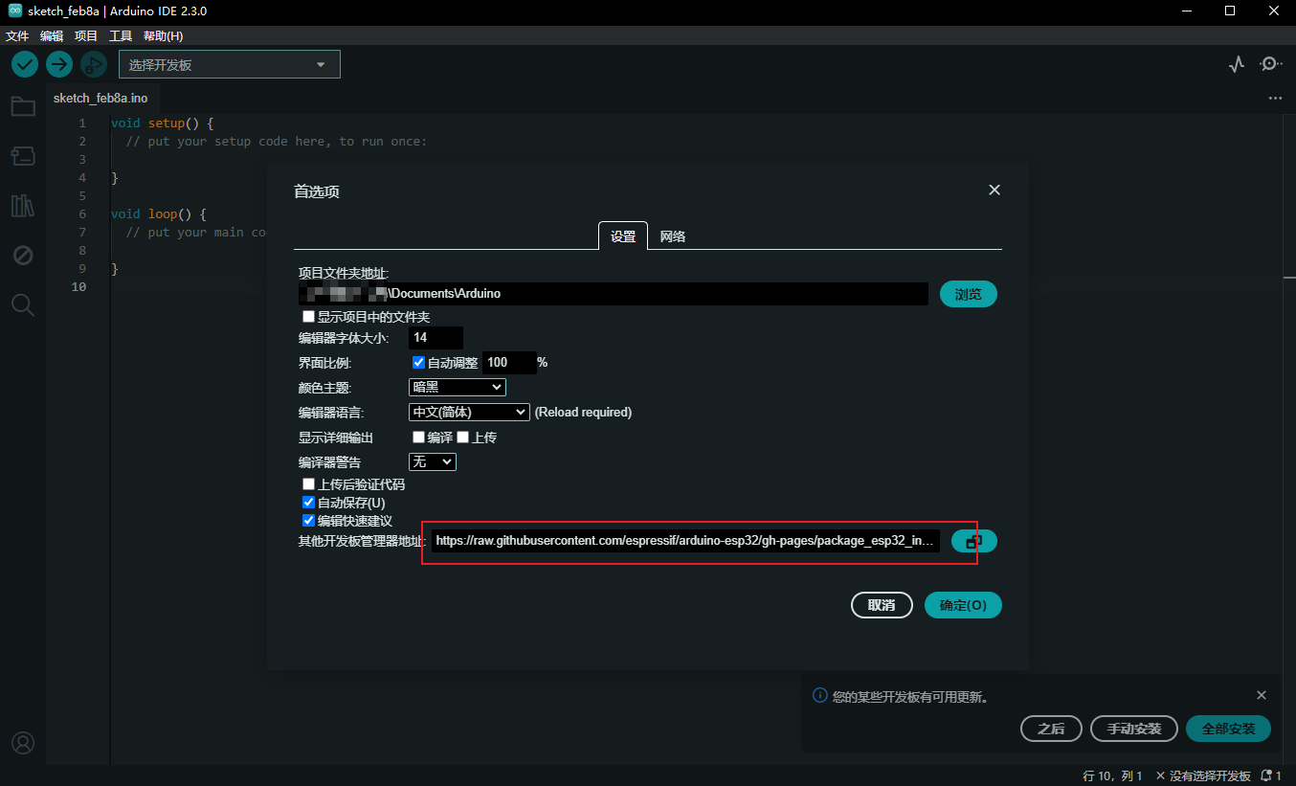Click the editor font size field
Screen dimensions: 1296x786
[436, 338]
